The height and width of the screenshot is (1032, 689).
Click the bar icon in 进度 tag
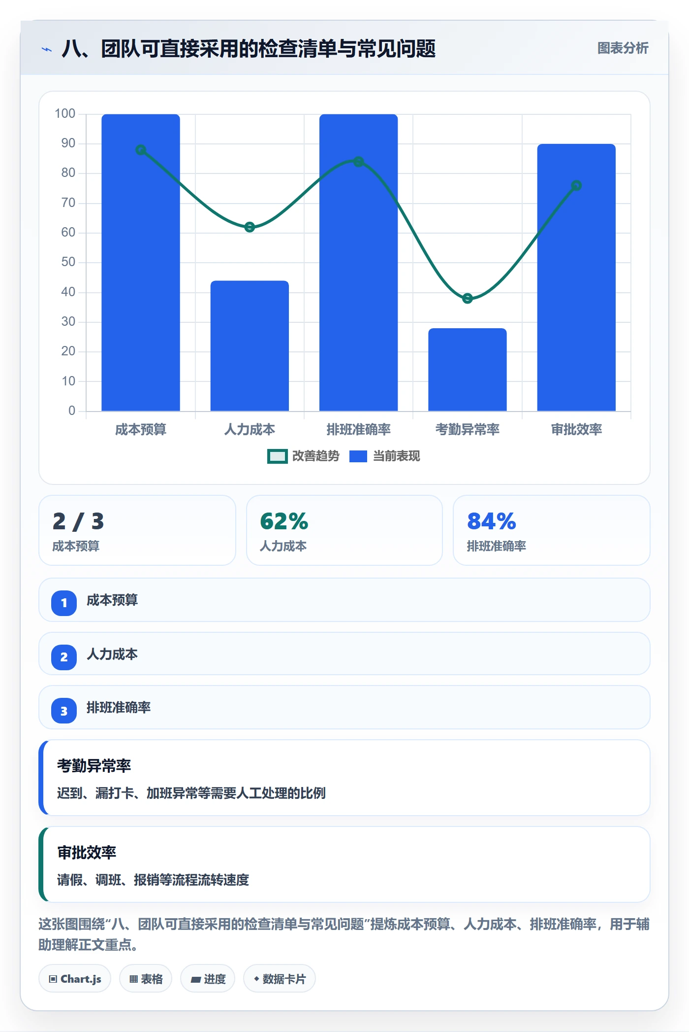[x=196, y=980]
